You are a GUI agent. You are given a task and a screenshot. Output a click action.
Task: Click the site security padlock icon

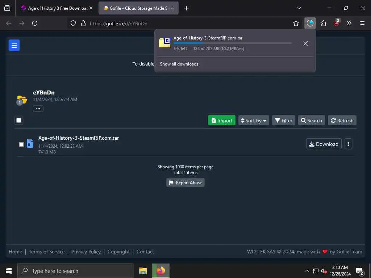coord(83,23)
